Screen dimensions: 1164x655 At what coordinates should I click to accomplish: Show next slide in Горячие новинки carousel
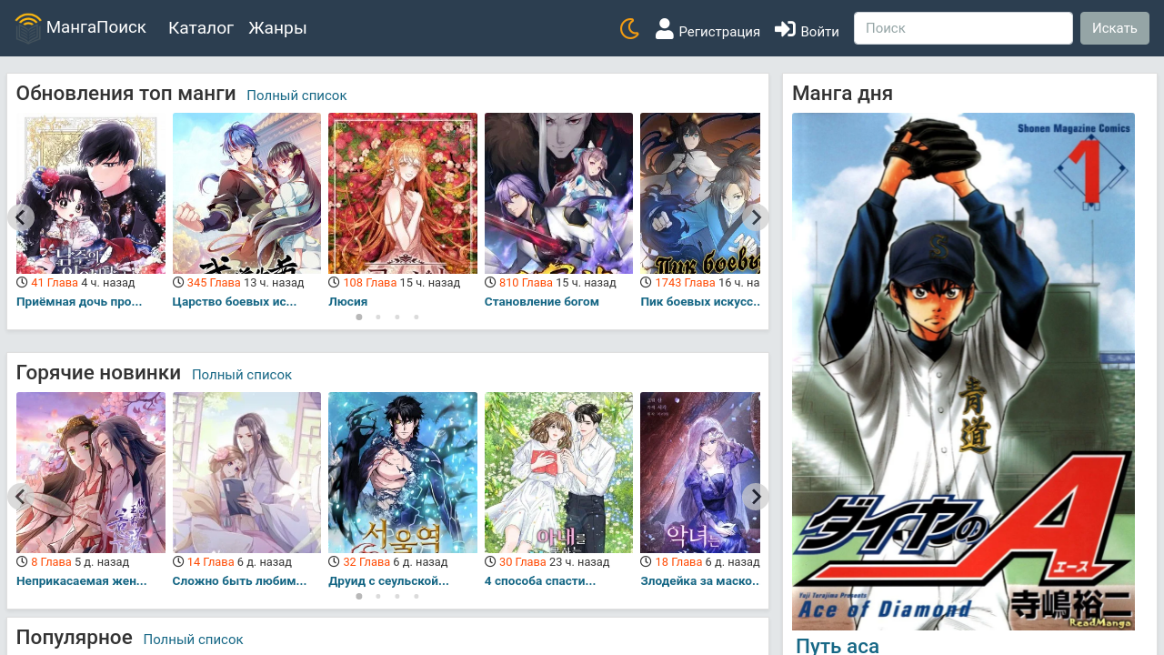pyautogui.click(x=756, y=497)
